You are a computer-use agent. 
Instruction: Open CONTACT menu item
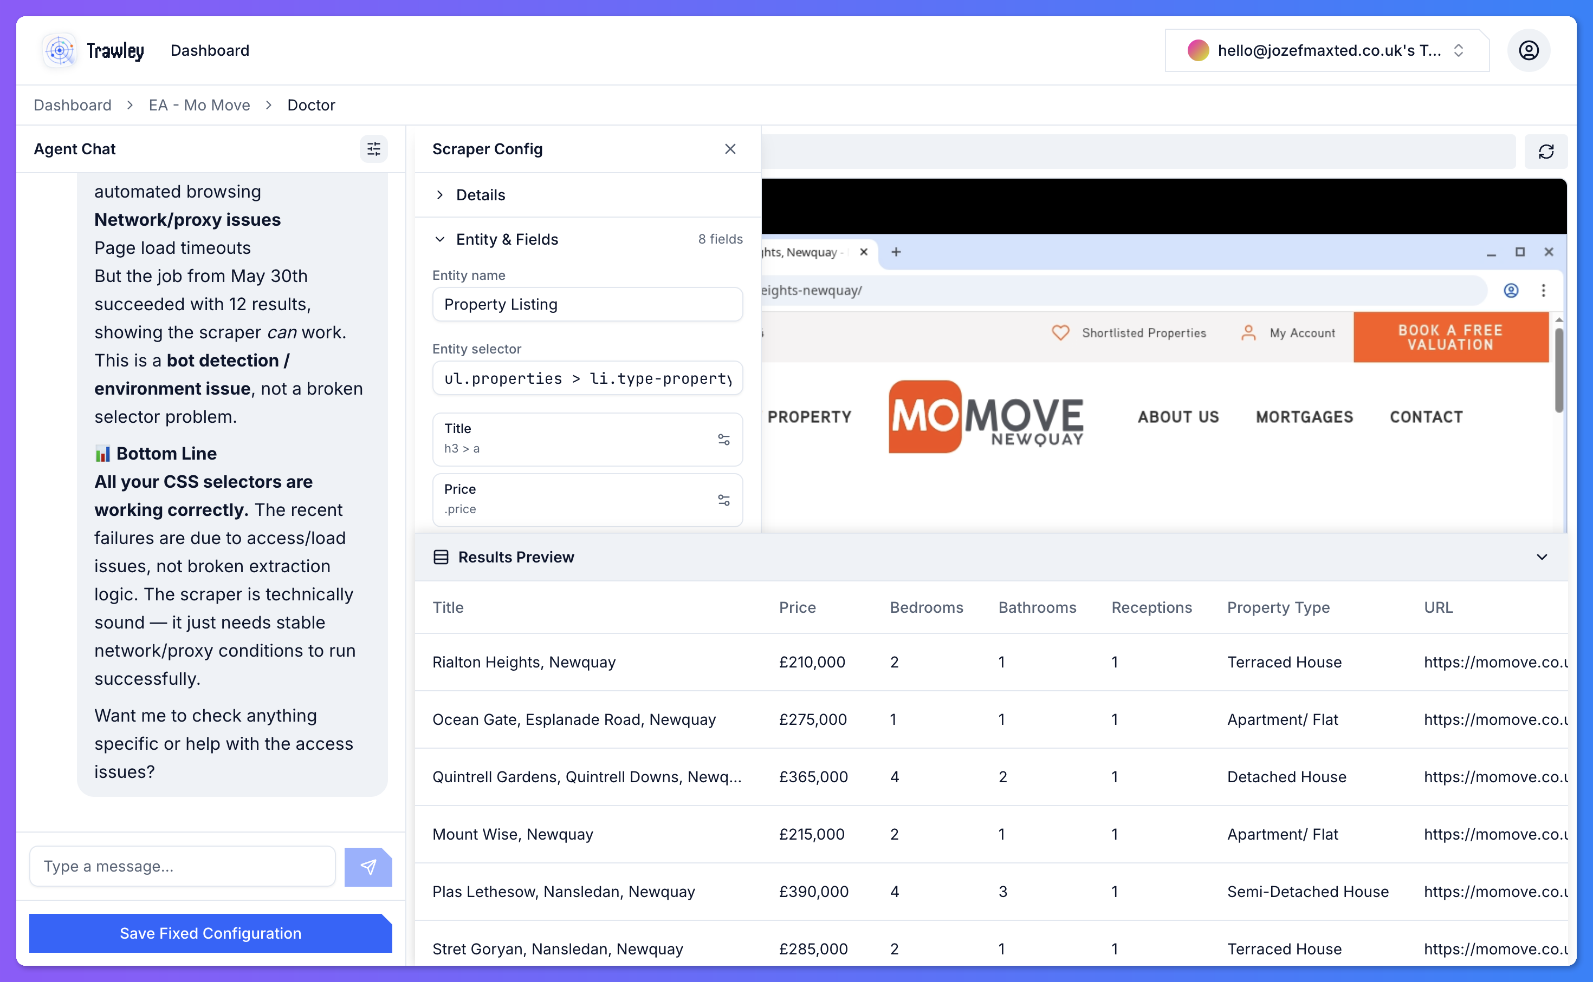tap(1426, 417)
